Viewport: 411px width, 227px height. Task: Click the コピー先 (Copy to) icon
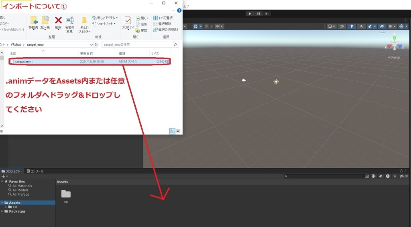coord(45,20)
